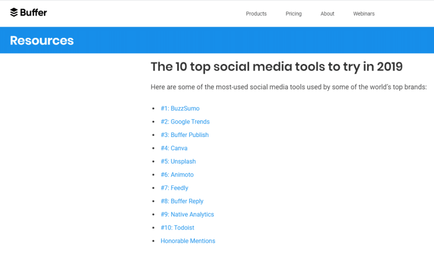Open the Webinars menu item
The height and width of the screenshot is (254, 434).
(x=363, y=14)
